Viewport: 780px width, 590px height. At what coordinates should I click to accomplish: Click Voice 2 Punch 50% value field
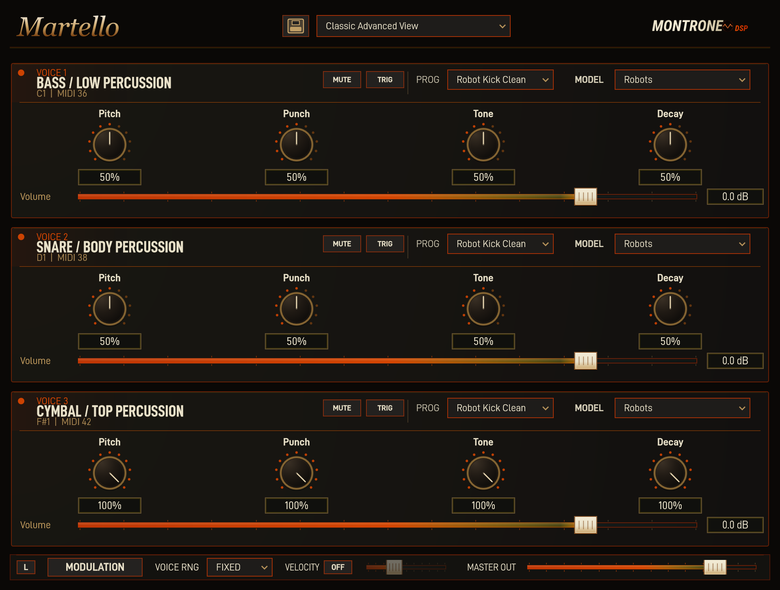tap(297, 341)
